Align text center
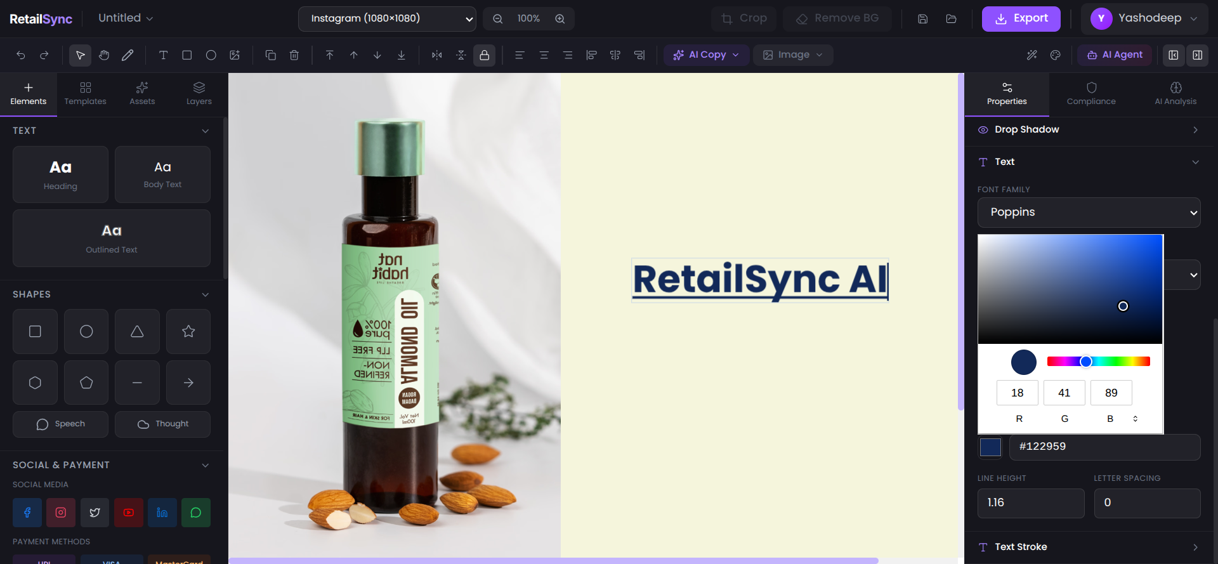1218x564 pixels. (x=544, y=55)
